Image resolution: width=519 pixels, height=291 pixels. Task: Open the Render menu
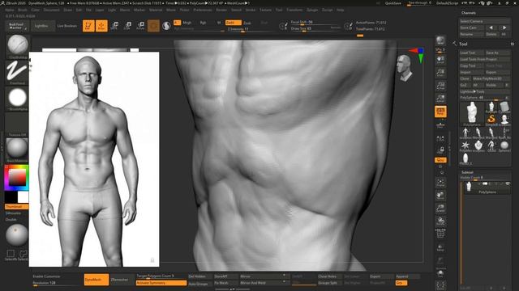pyautogui.click(x=221, y=10)
